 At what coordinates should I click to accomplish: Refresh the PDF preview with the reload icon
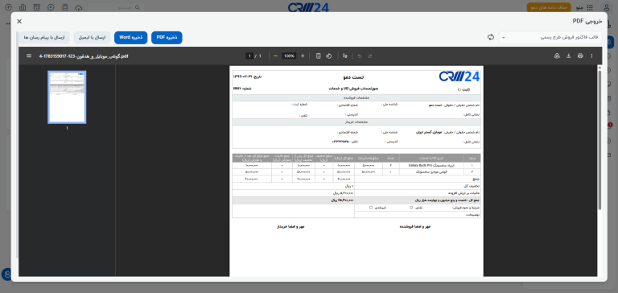pyautogui.click(x=491, y=37)
